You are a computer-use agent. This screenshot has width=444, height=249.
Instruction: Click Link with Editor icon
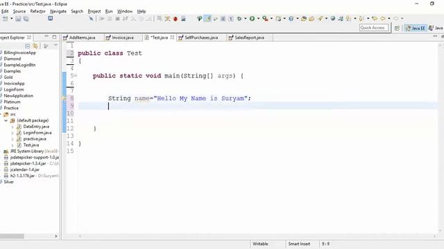[35, 46]
